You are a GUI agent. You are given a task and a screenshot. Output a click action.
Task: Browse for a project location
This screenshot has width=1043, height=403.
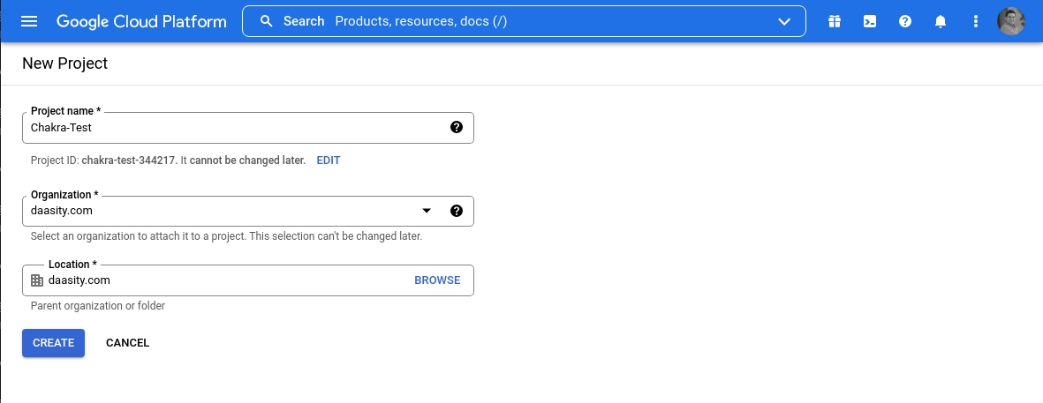[437, 280]
